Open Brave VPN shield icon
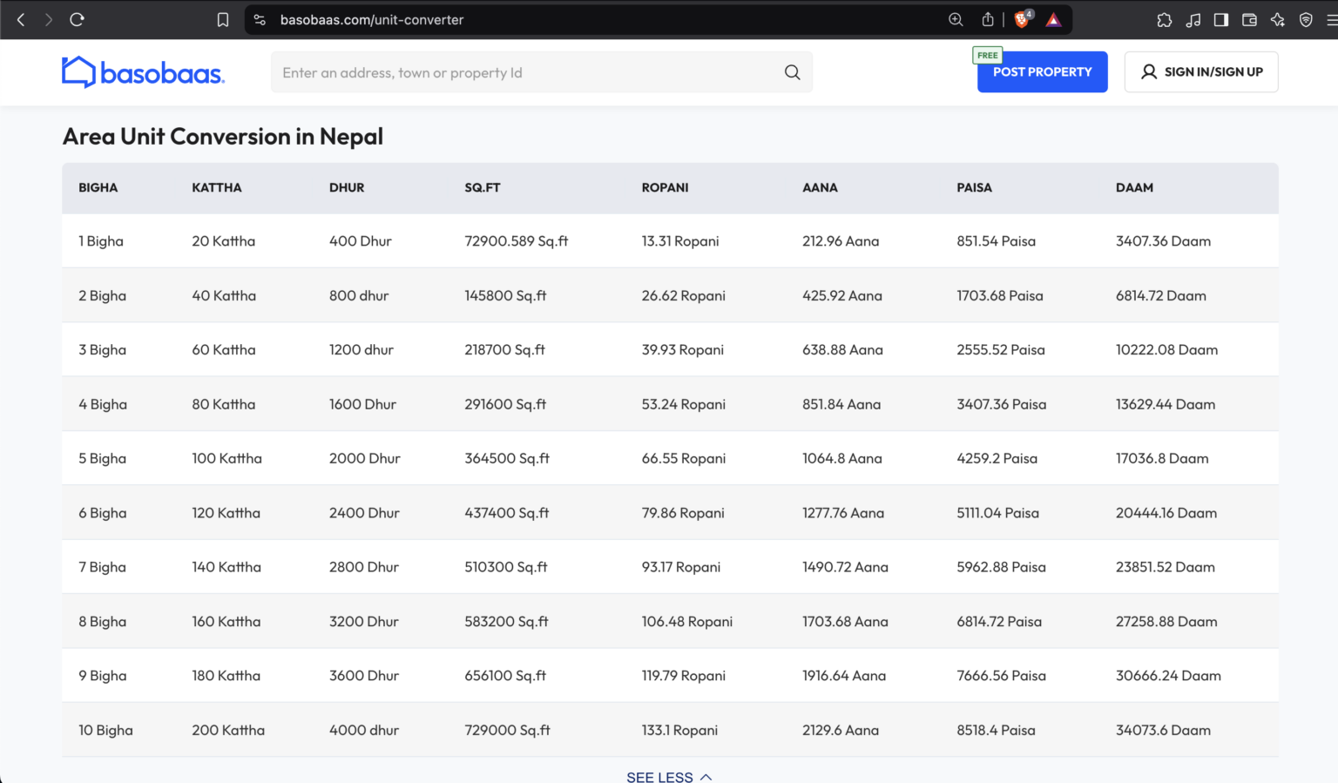 [1306, 19]
